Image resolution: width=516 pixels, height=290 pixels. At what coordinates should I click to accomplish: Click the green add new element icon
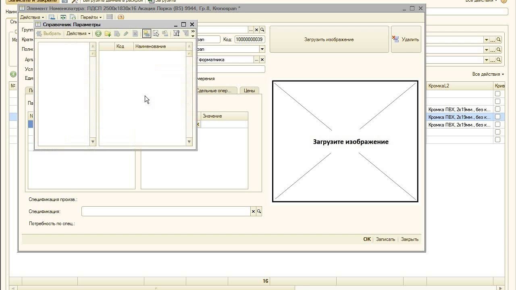(98, 34)
